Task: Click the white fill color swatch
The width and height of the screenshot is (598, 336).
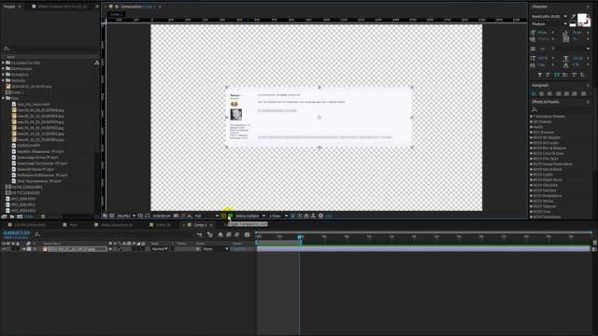Action: click(582, 18)
